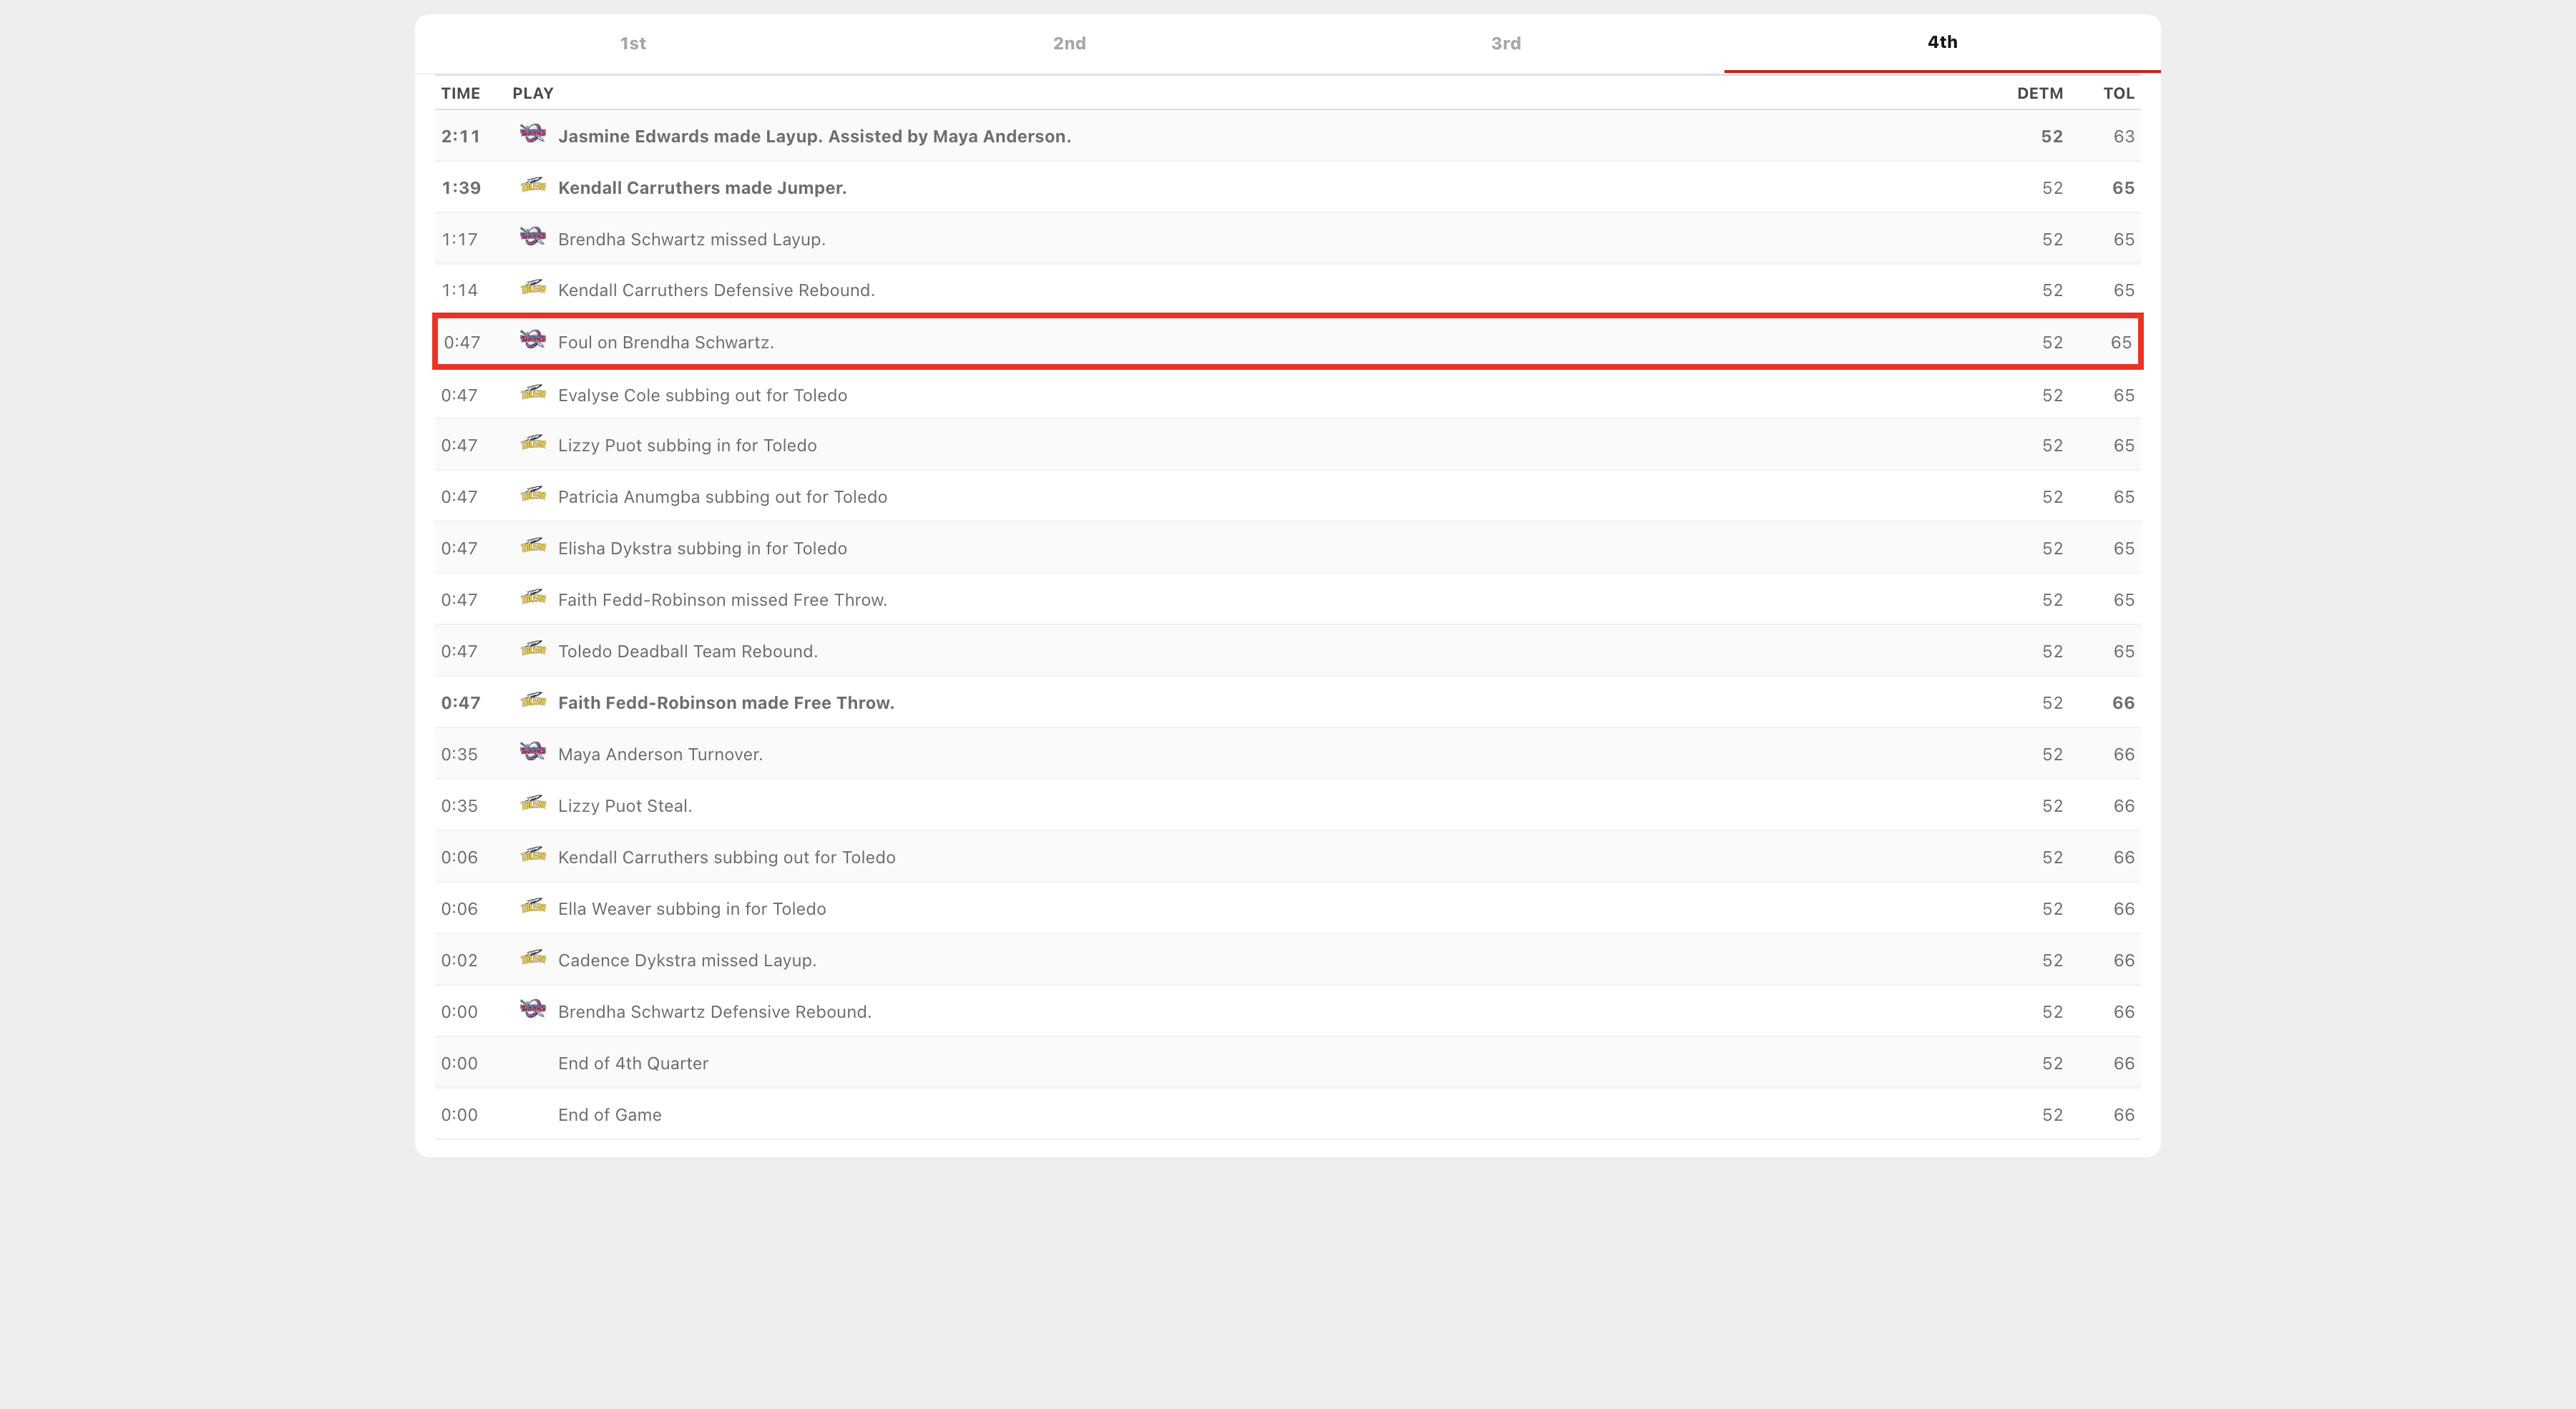Click the Faith Fedd-Robinson made Free Throw play
The height and width of the screenshot is (1409, 2576).
pos(725,702)
